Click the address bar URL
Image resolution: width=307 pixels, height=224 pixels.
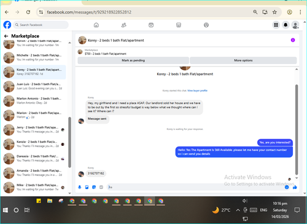[x=89, y=12]
